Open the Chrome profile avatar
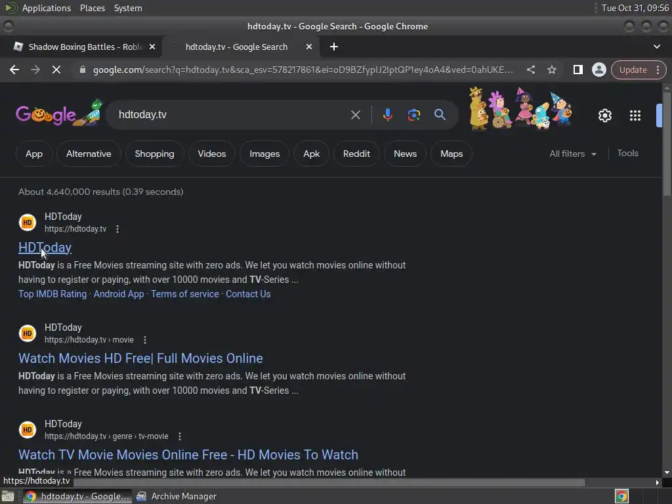 tap(598, 70)
